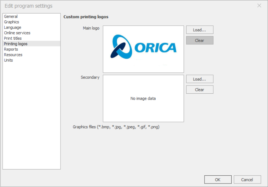Click the Orica main logo preview

pyautogui.click(x=143, y=49)
